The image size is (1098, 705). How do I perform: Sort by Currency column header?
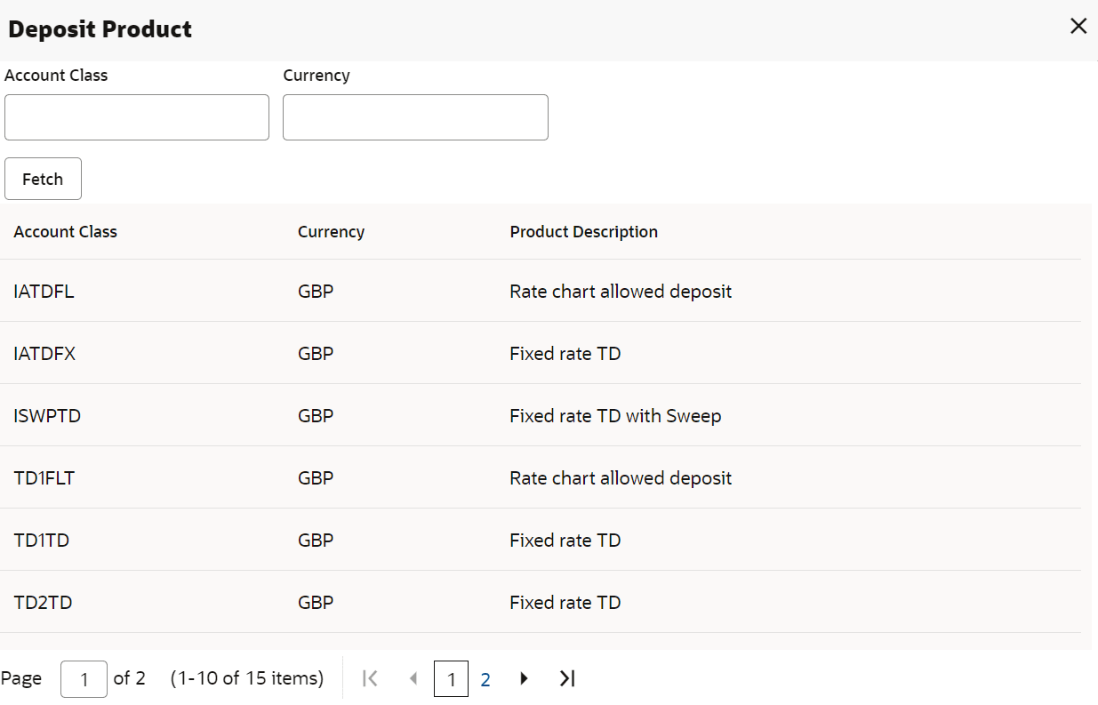331,232
